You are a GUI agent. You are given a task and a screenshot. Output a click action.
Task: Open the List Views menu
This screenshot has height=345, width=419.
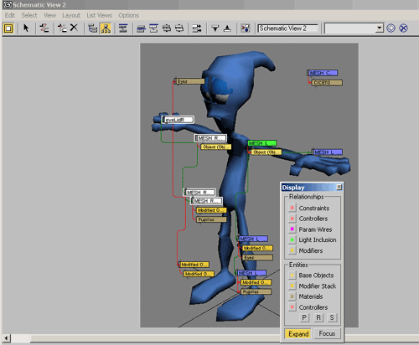99,15
